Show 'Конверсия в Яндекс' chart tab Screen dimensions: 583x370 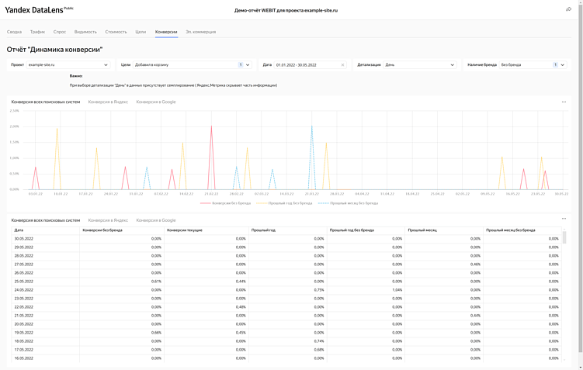point(108,102)
